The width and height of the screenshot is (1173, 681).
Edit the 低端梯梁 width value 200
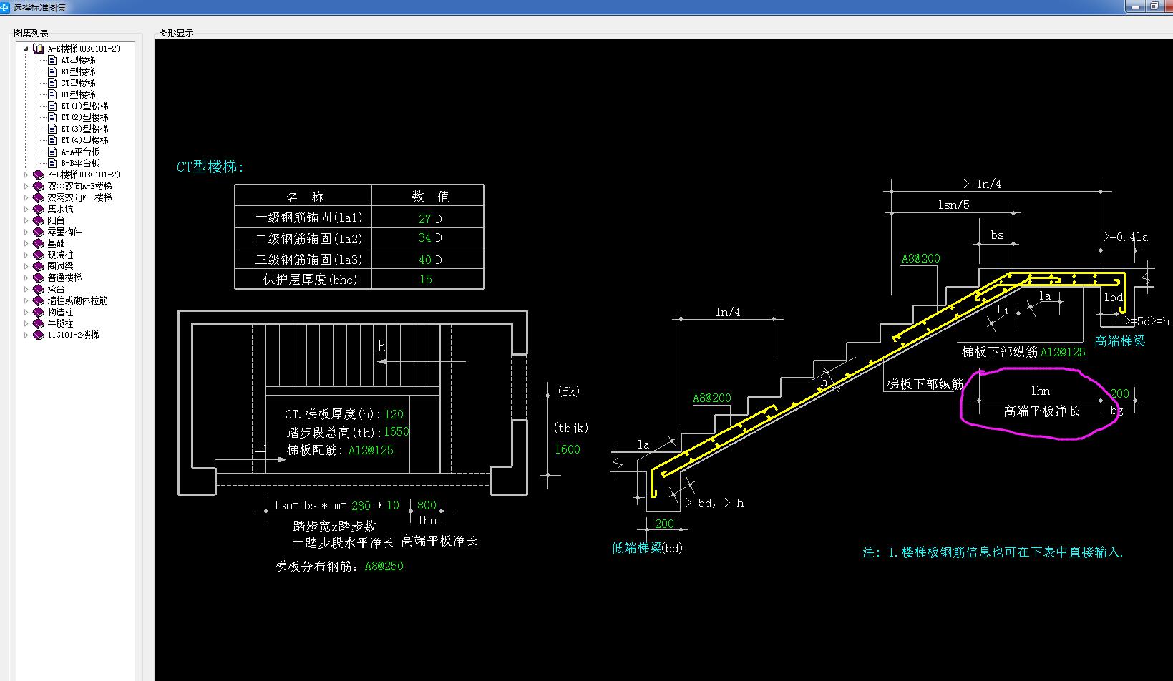coord(664,524)
